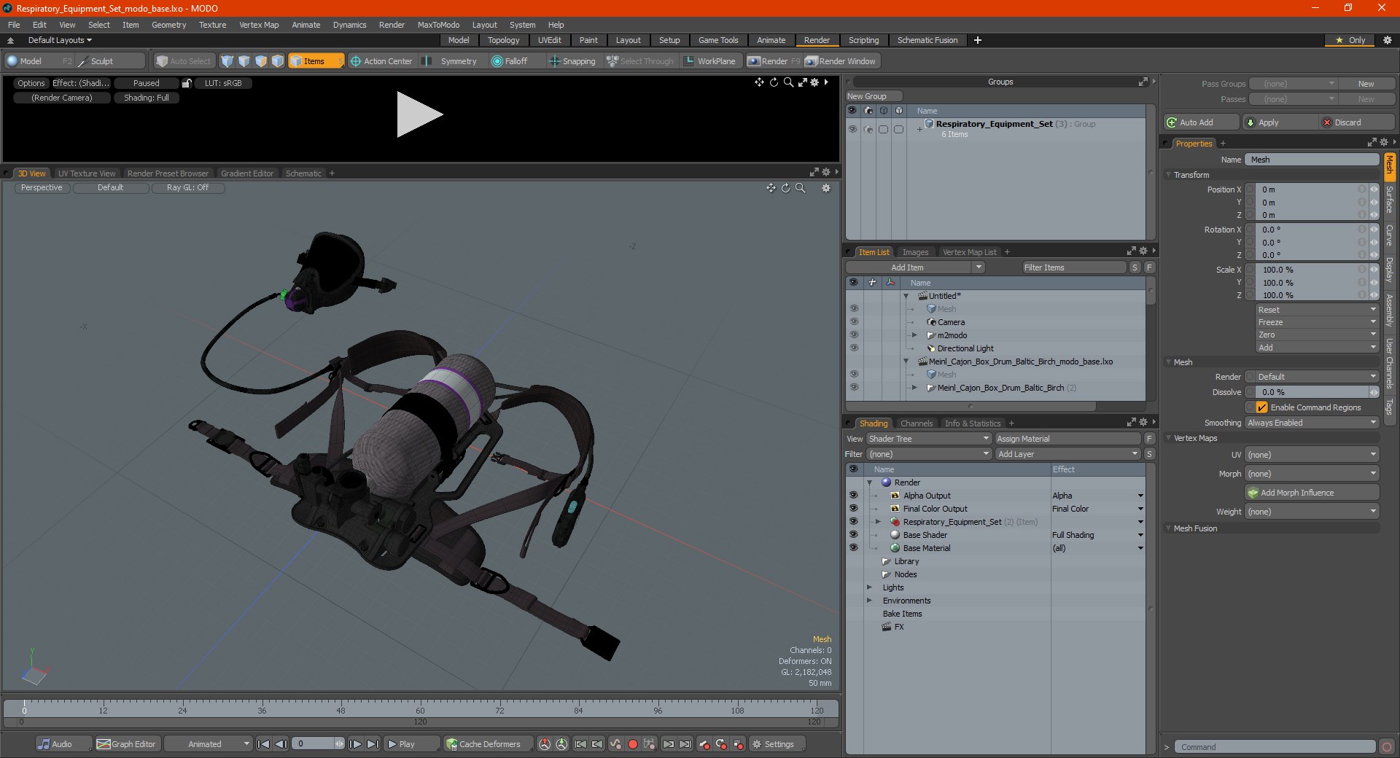Image resolution: width=1400 pixels, height=758 pixels.
Task: Click the zoom magnifier icon in the 3D view
Action: pos(800,188)
